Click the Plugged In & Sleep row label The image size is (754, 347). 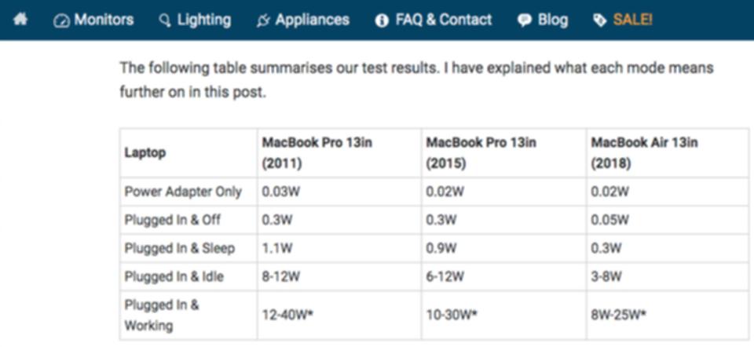pos(179,249)
